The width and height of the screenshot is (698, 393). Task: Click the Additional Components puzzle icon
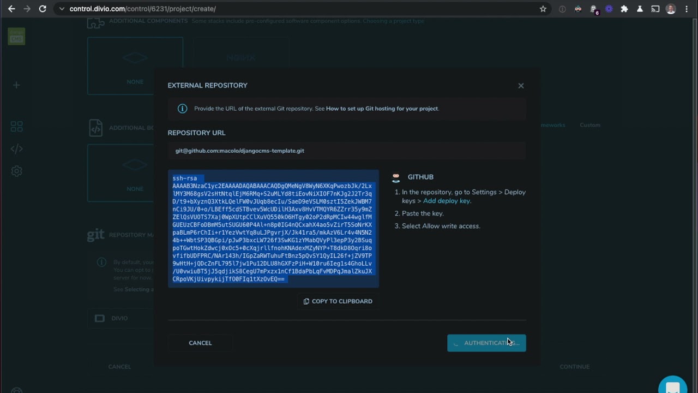(95, 22)
